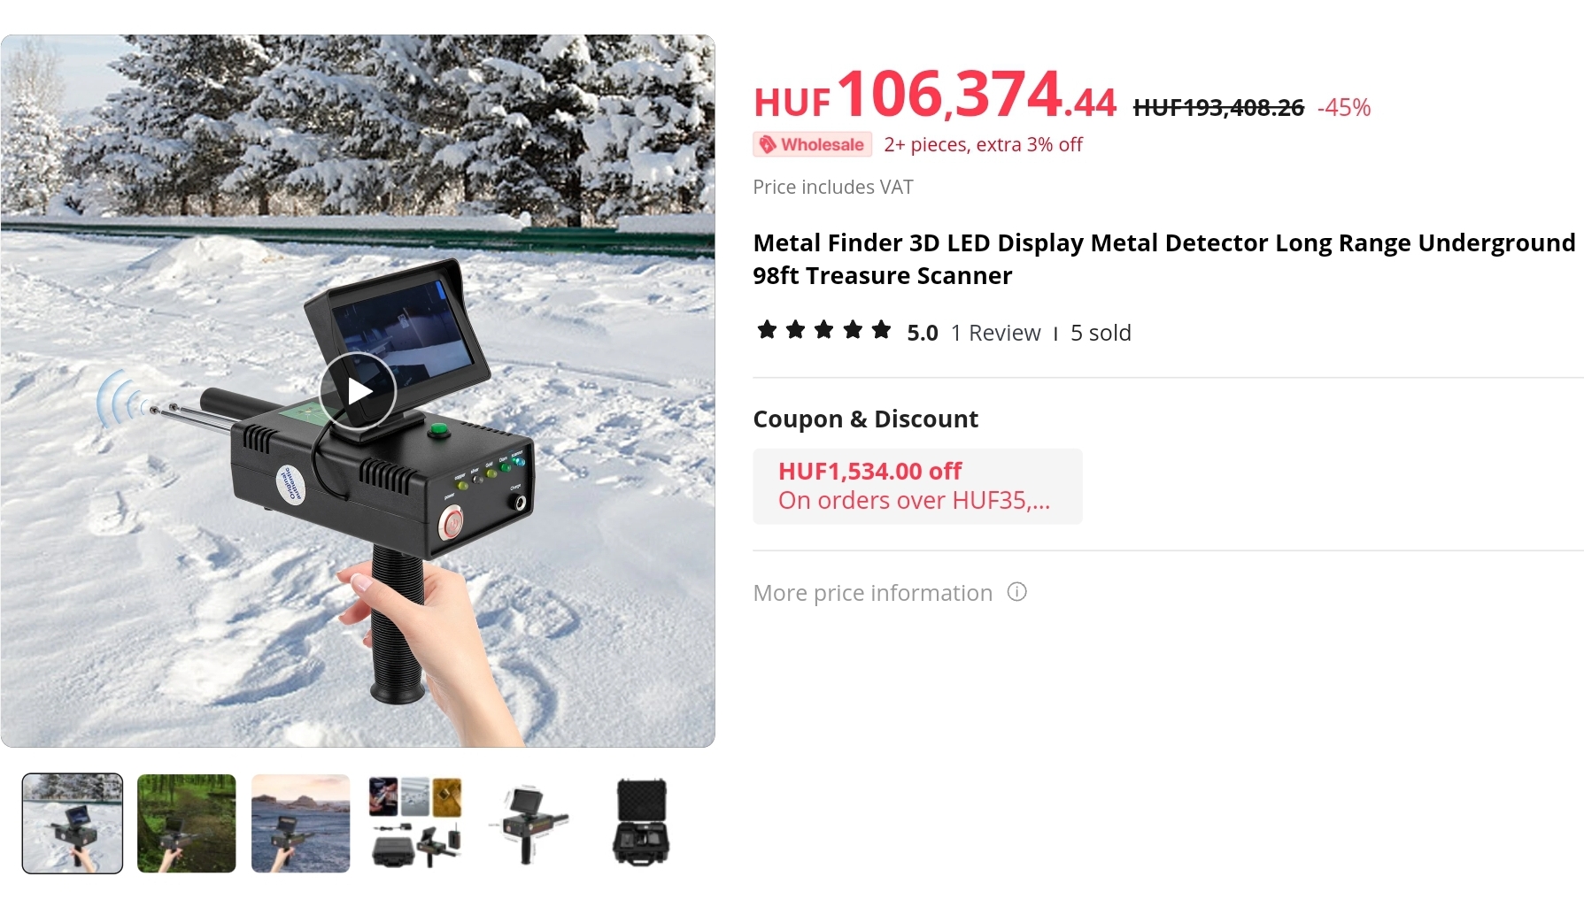This screenshot has width=1584, height=915.
Task: Open More price information
Action: [873, 593]
